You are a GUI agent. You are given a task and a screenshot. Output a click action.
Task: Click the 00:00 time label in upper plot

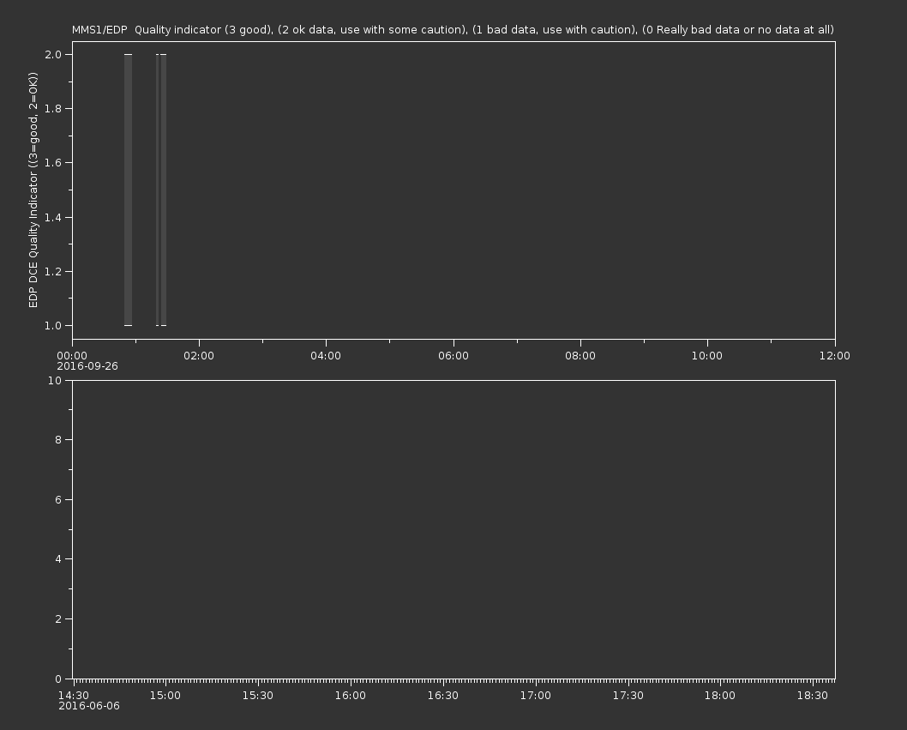pyautogui.click(x=72, y=355)
